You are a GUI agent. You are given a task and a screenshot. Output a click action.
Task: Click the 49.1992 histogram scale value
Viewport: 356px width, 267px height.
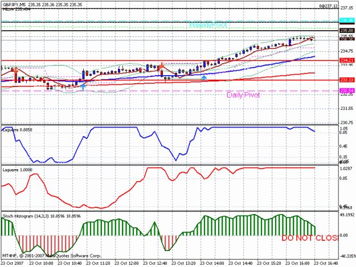(346, 215)
